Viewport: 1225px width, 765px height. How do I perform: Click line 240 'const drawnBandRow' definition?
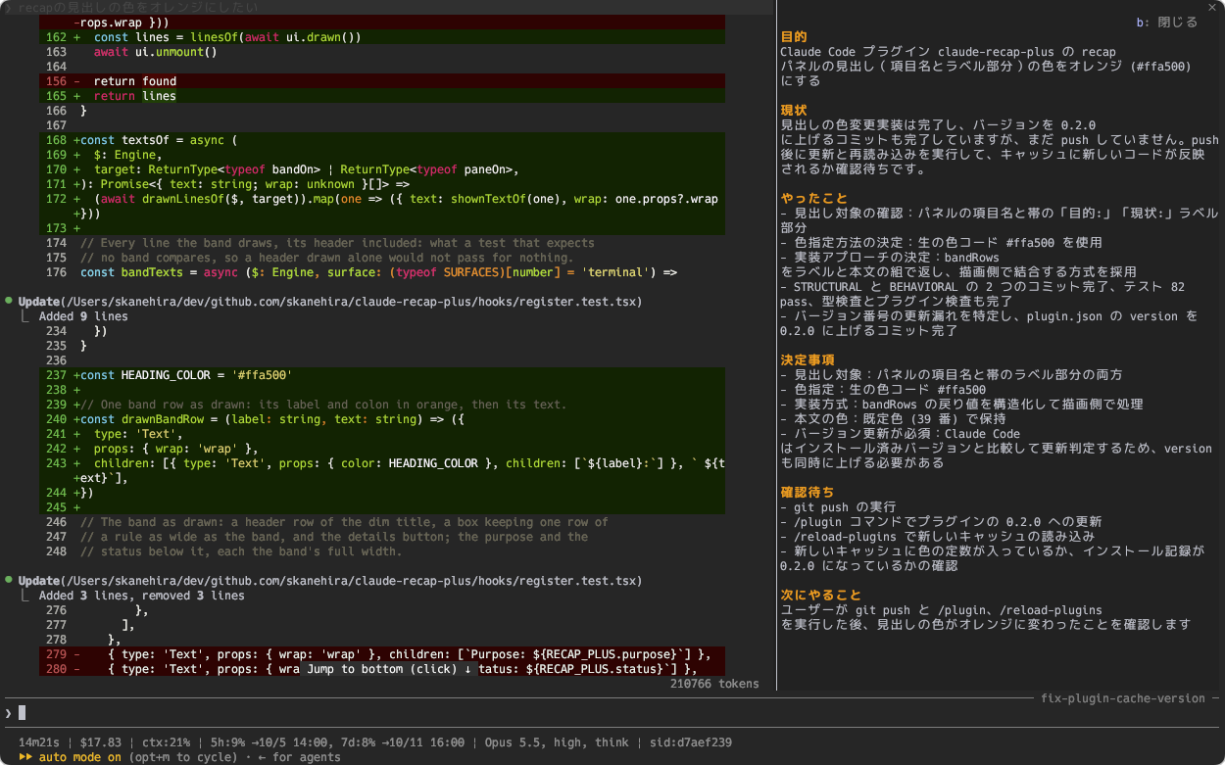[382, 419]
